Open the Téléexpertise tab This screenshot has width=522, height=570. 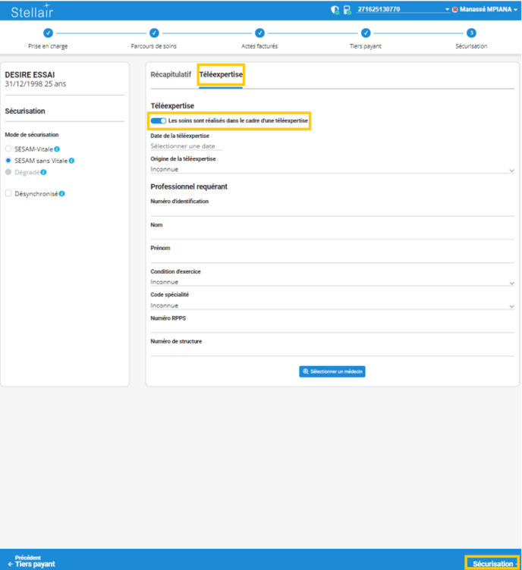[221, 75]
